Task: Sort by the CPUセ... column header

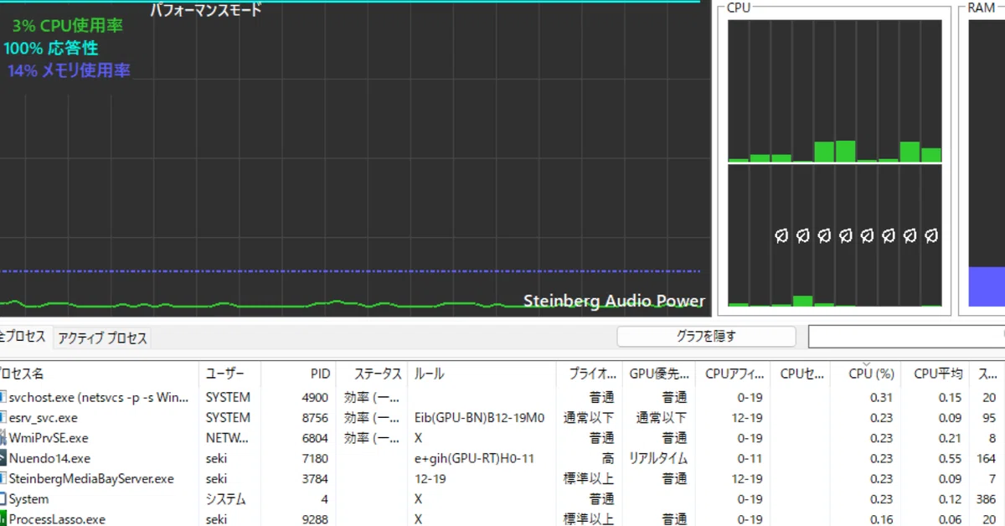Action: click(801, 374)
